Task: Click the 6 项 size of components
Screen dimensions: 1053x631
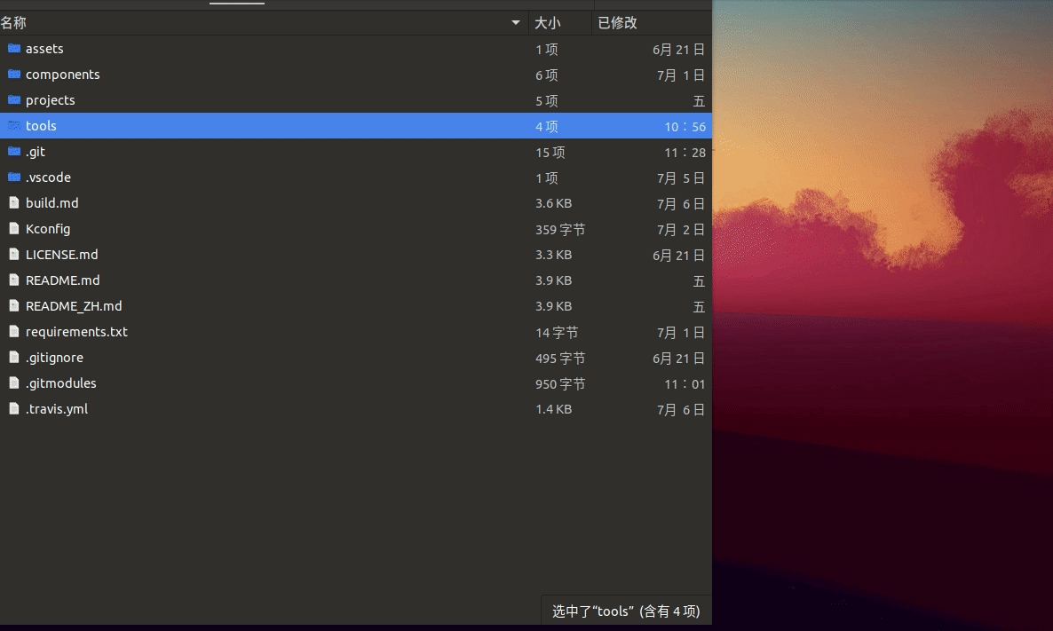Action: coord(547,75)
